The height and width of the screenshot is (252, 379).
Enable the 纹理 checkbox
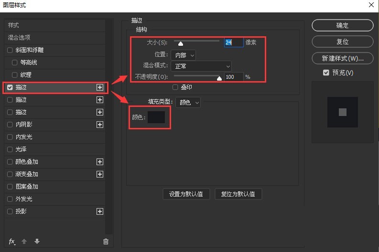click(x=15, y=75)
